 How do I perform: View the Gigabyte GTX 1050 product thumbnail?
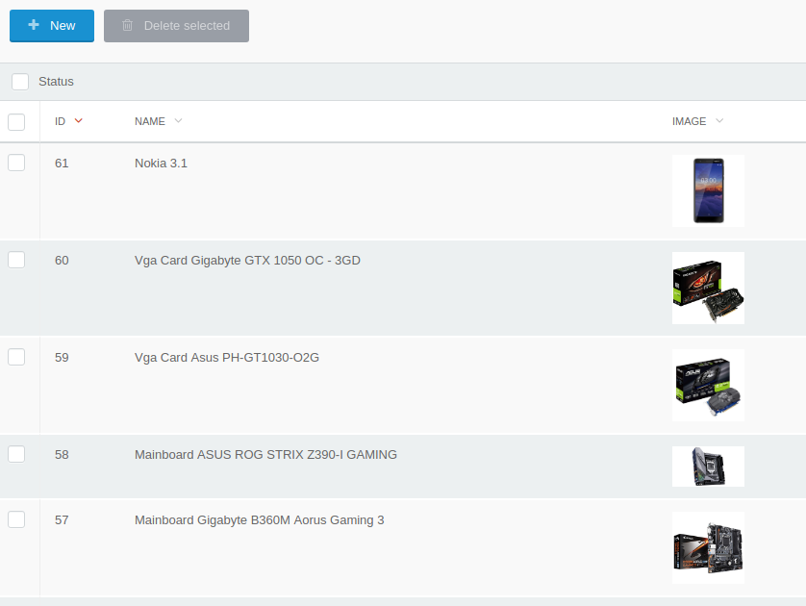(x=708, y=288)
